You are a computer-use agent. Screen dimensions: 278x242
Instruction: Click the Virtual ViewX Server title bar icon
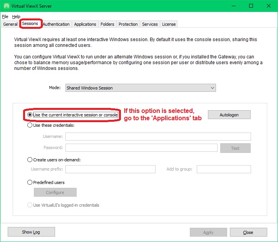tap(7, 6)
